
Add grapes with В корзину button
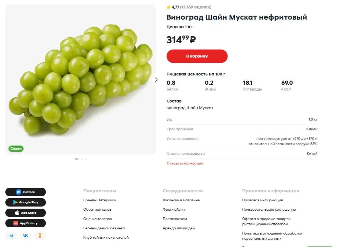click(197, 56)
